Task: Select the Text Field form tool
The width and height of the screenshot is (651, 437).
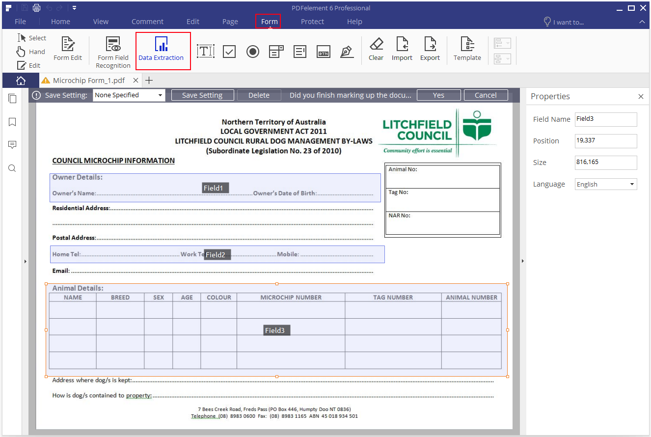Action: coord(205,52)
